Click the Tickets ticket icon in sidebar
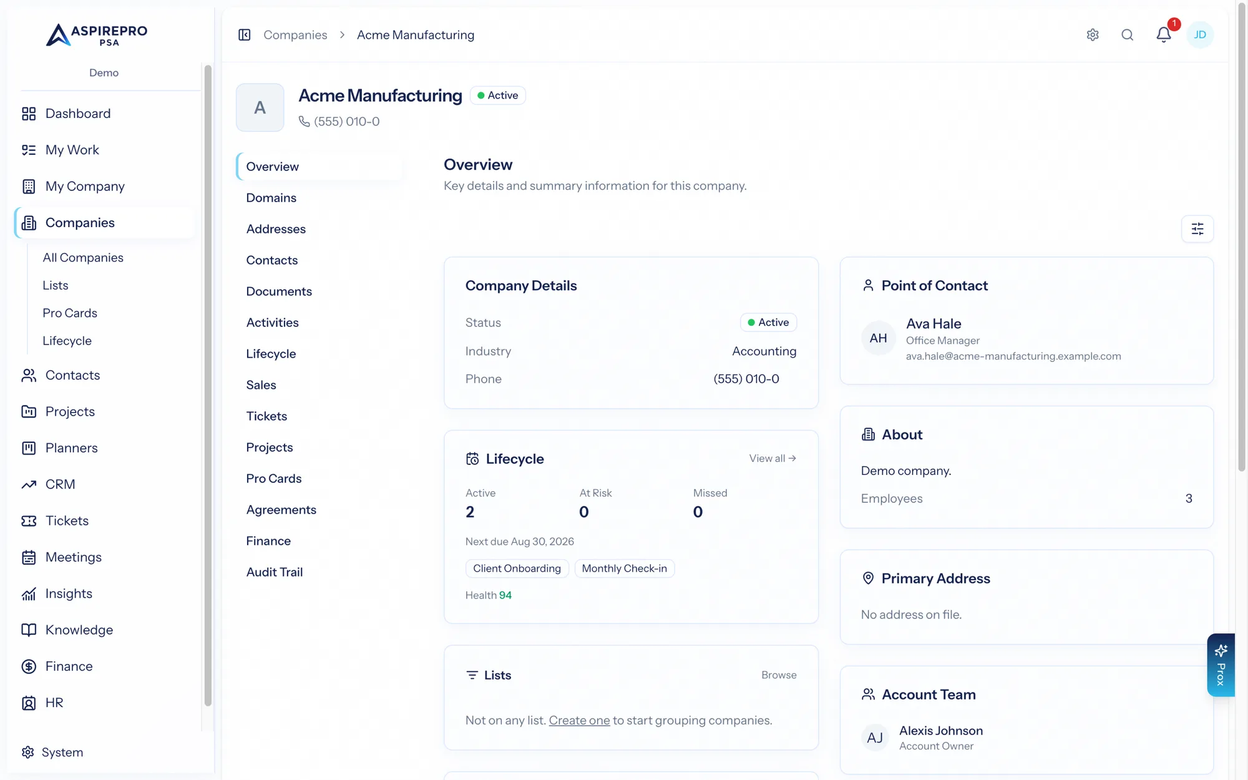Viewport: 1248px width, 780px height. click(x=29, y=521)
